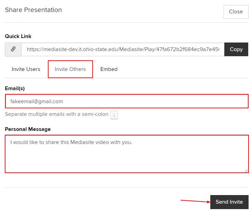Copy the quick link URL
252x217 pixels.
pos(236,49)
